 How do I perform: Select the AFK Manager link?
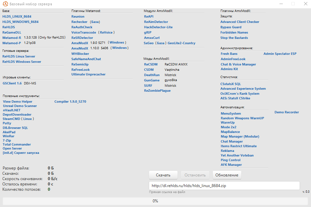tap(231, 165)
